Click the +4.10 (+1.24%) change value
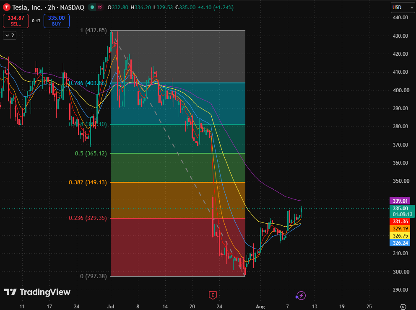Screen dimensions: 416x310 pos(215,8)
